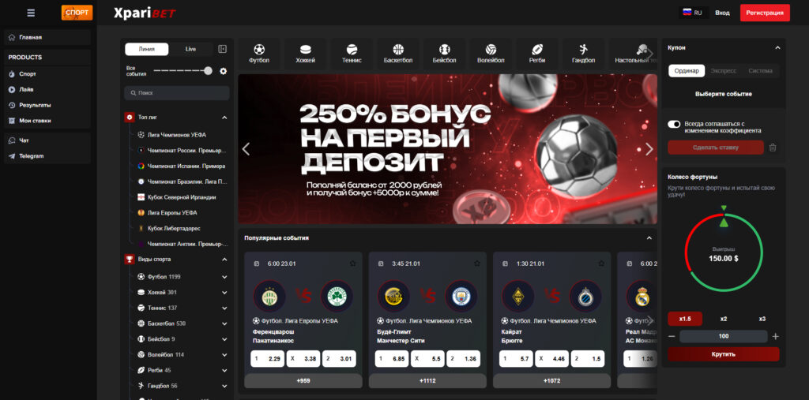The image size is (809, 400).
Task: Click the Регистрация button
Action: pos(765,13)
